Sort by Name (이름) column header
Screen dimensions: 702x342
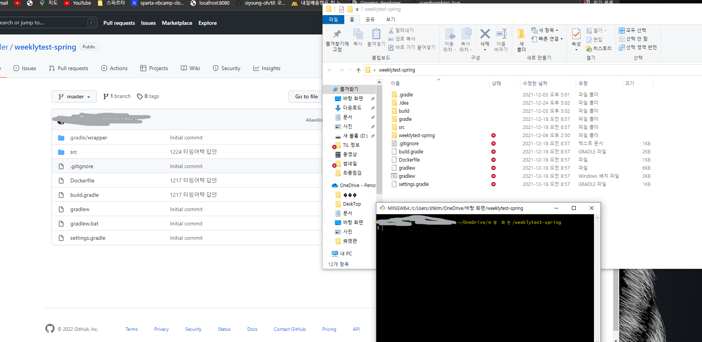coord(395,83)
